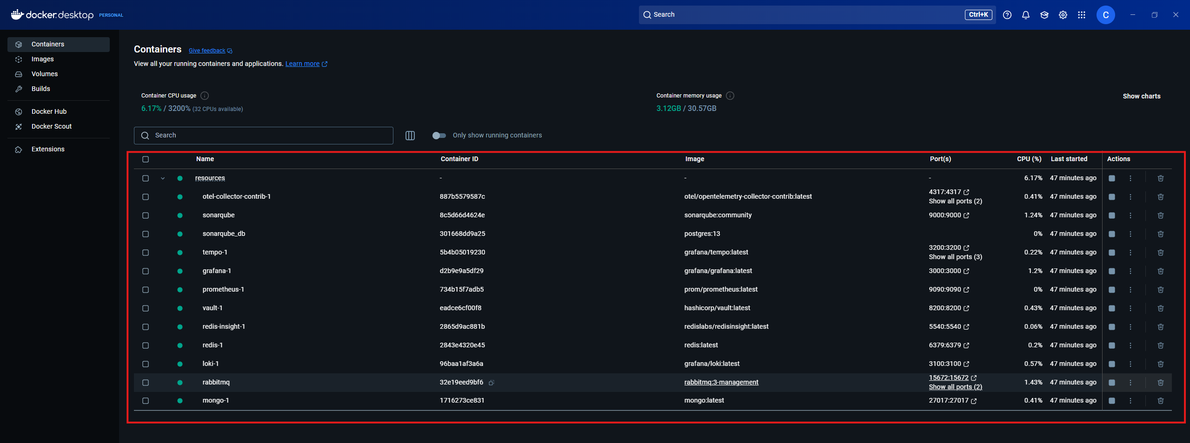Check the rabbitmq row checkbox
1190x443 pixels.
click(146, 383)
